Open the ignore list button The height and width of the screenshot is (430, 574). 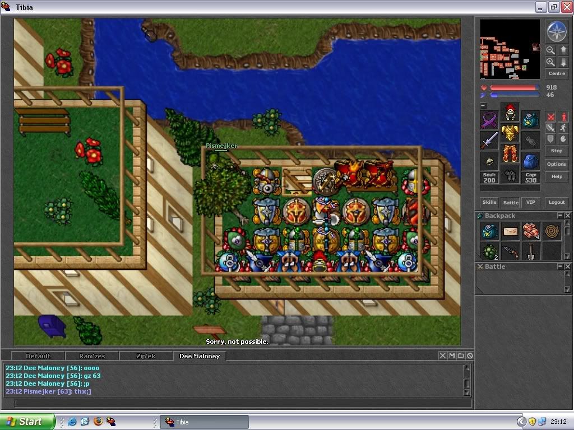point(470,356)
